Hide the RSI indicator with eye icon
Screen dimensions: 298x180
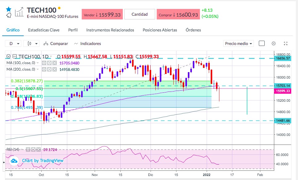coord(28,149)
